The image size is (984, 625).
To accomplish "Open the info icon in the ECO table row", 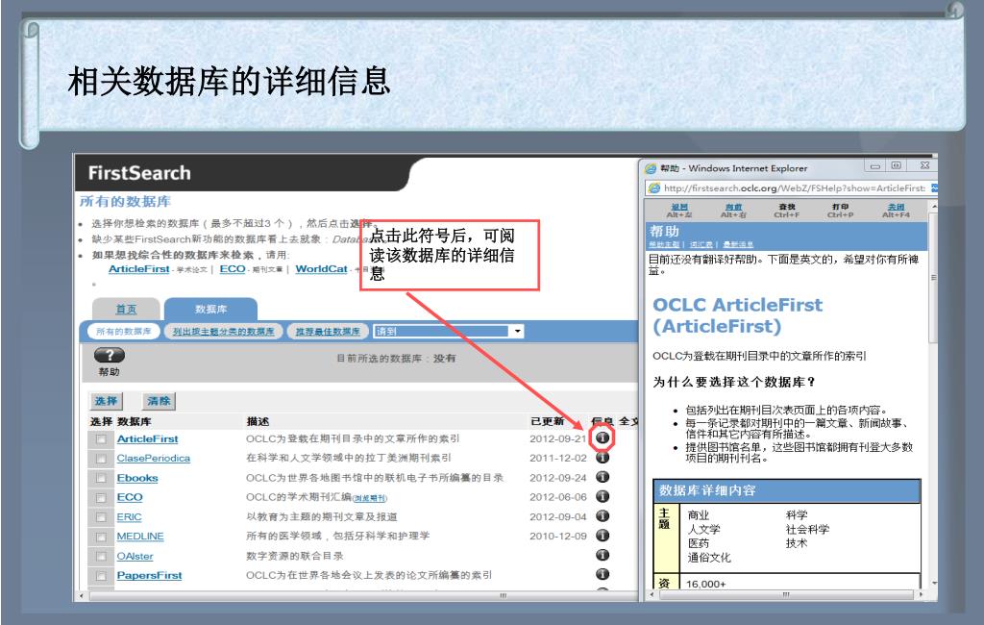I will click(x=603, y=496).
